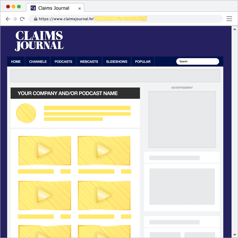
Task: Open the browser hamburger menu
Action: point(229,19)
